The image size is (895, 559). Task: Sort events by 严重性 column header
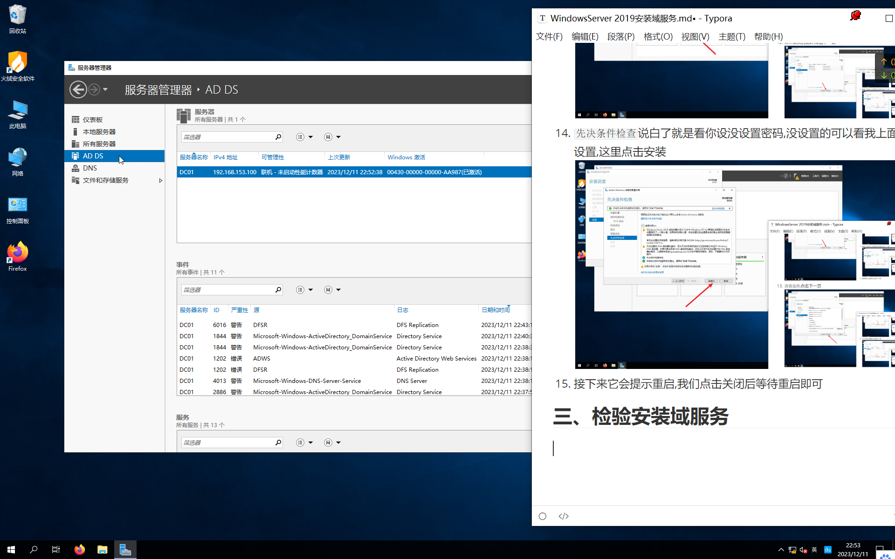point(240,310)
